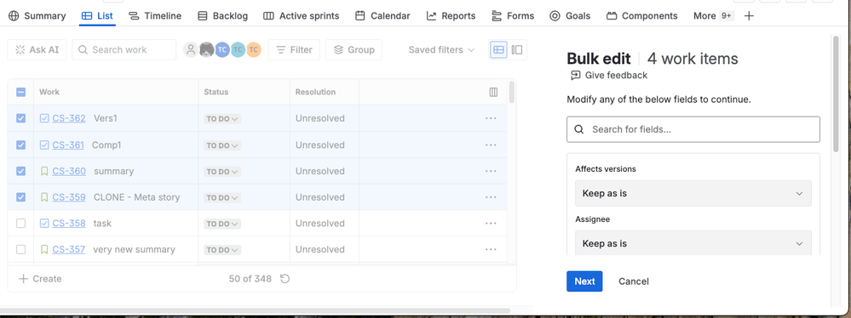The image size is (851, 318).
Task: Click the task type icon for CS-362
Action: point(44,118)
